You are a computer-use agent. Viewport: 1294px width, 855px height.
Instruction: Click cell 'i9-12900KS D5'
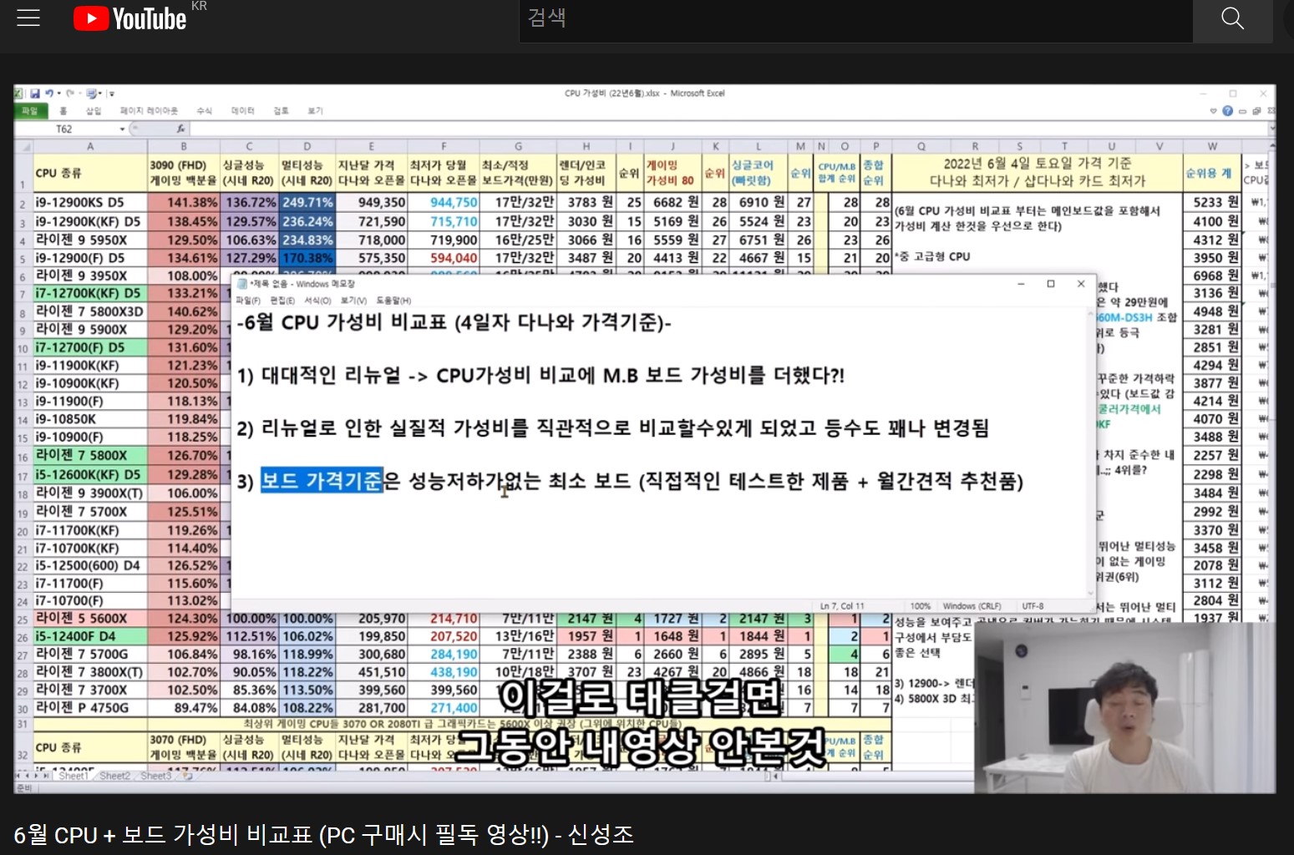89,203
